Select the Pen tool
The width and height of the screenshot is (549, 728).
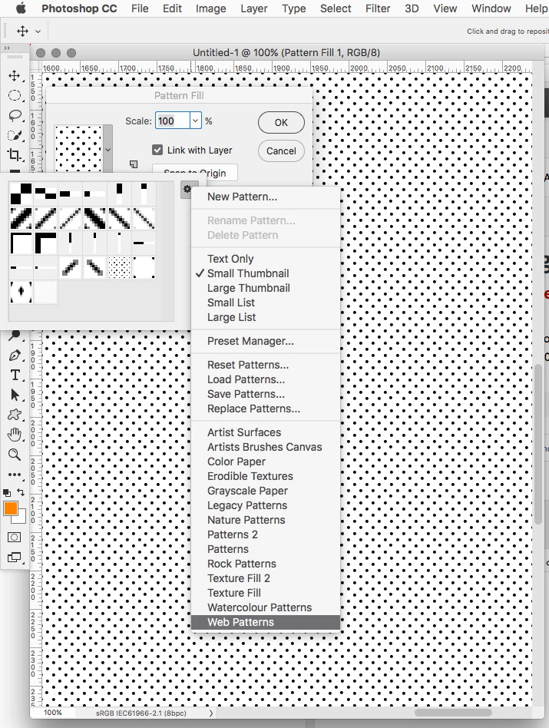15,356
